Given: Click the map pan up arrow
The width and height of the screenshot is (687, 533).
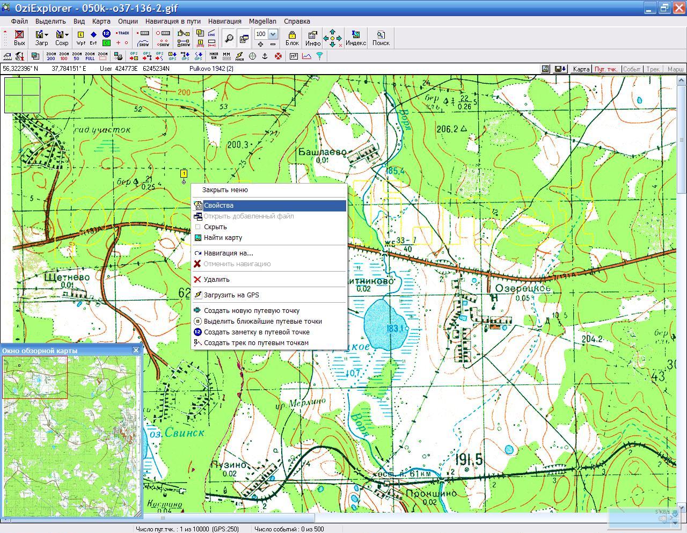Looking at the screenshot, I should pyautogui.click(x=332, y=32).
